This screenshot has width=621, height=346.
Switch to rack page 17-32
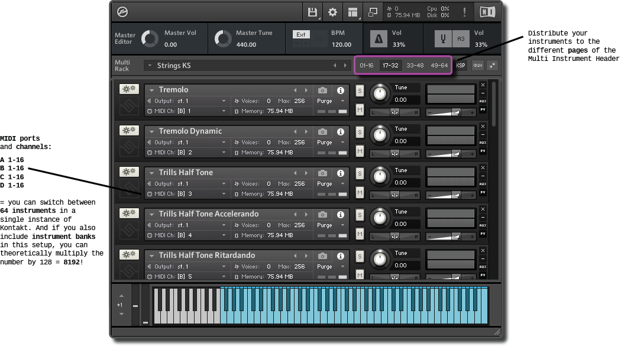click(x=390, y=65)
